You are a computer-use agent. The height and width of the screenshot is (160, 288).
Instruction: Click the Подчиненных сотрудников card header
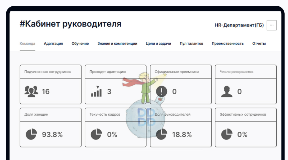click(x=51, y=72)
